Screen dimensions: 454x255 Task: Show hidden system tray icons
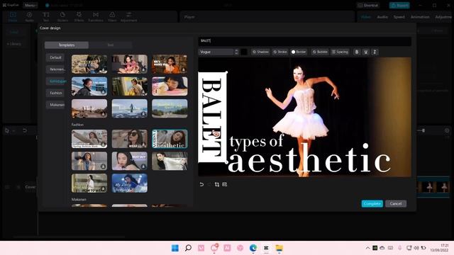367,248
